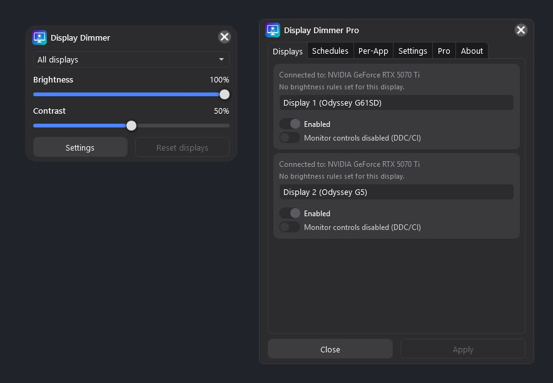The height and width of the screenshot is (383, 553).
Task: Click the Contrast label
Action: [49, 111]
